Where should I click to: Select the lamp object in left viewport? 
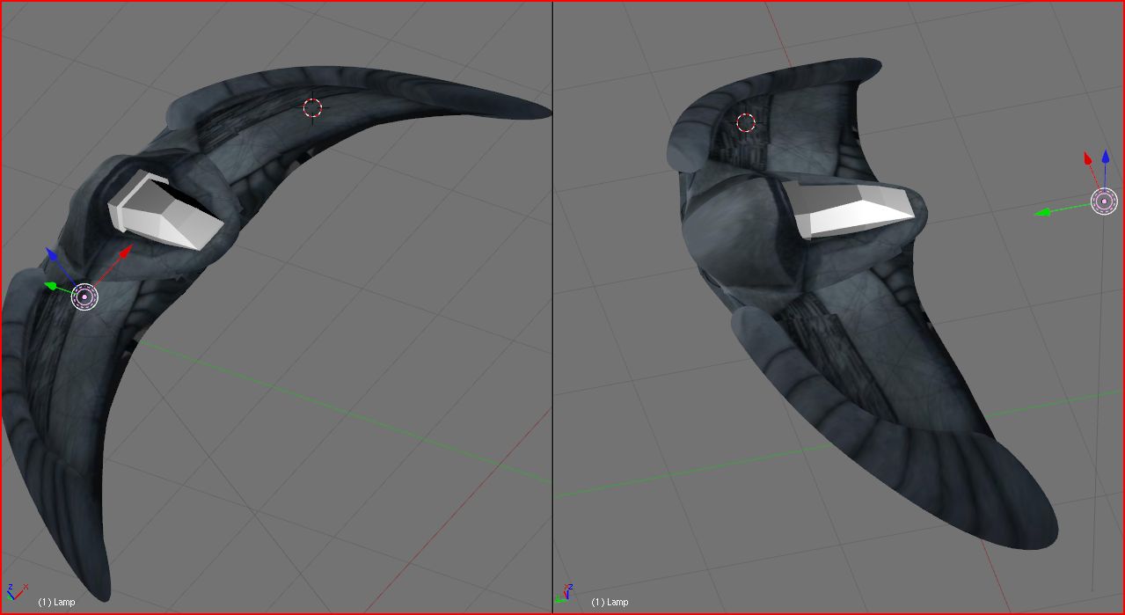click(x=84, y=297)
